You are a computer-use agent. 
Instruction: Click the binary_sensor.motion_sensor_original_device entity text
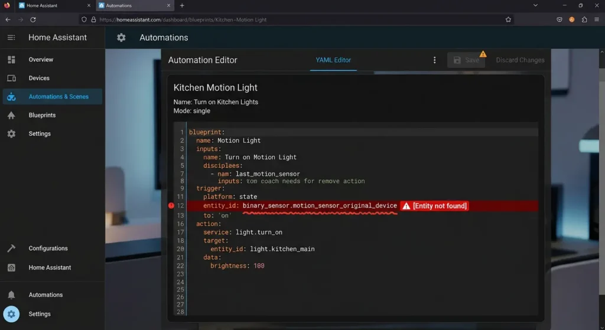point(320,205)
